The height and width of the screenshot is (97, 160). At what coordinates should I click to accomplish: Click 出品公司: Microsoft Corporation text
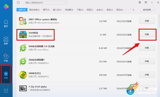coord(44,23)
